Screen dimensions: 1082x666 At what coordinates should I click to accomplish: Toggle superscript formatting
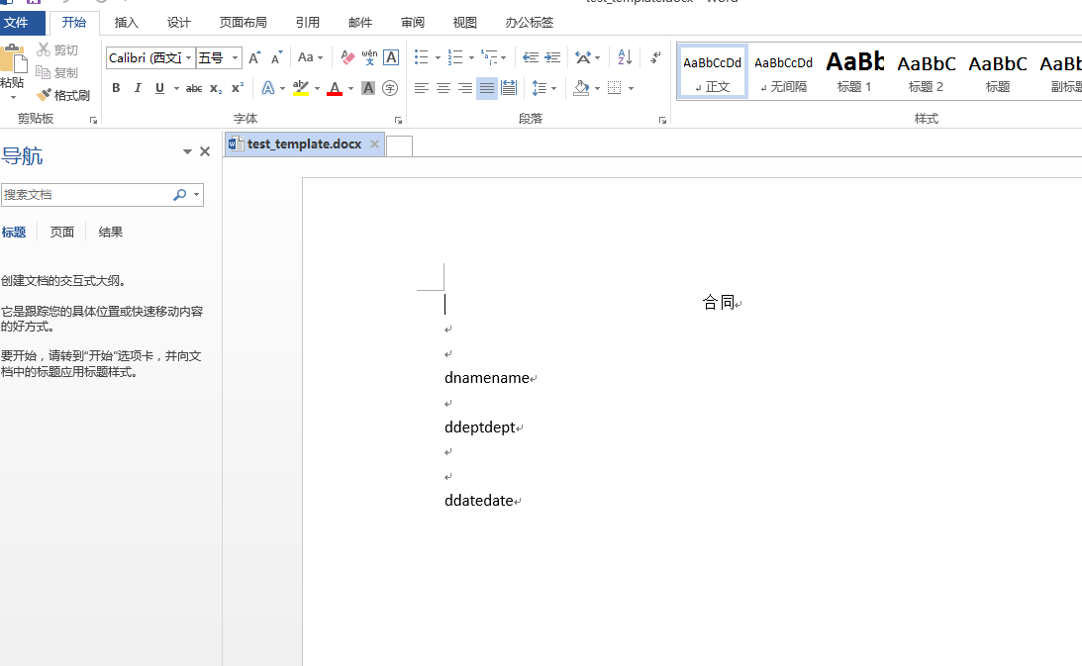click(x=238, y=88)
